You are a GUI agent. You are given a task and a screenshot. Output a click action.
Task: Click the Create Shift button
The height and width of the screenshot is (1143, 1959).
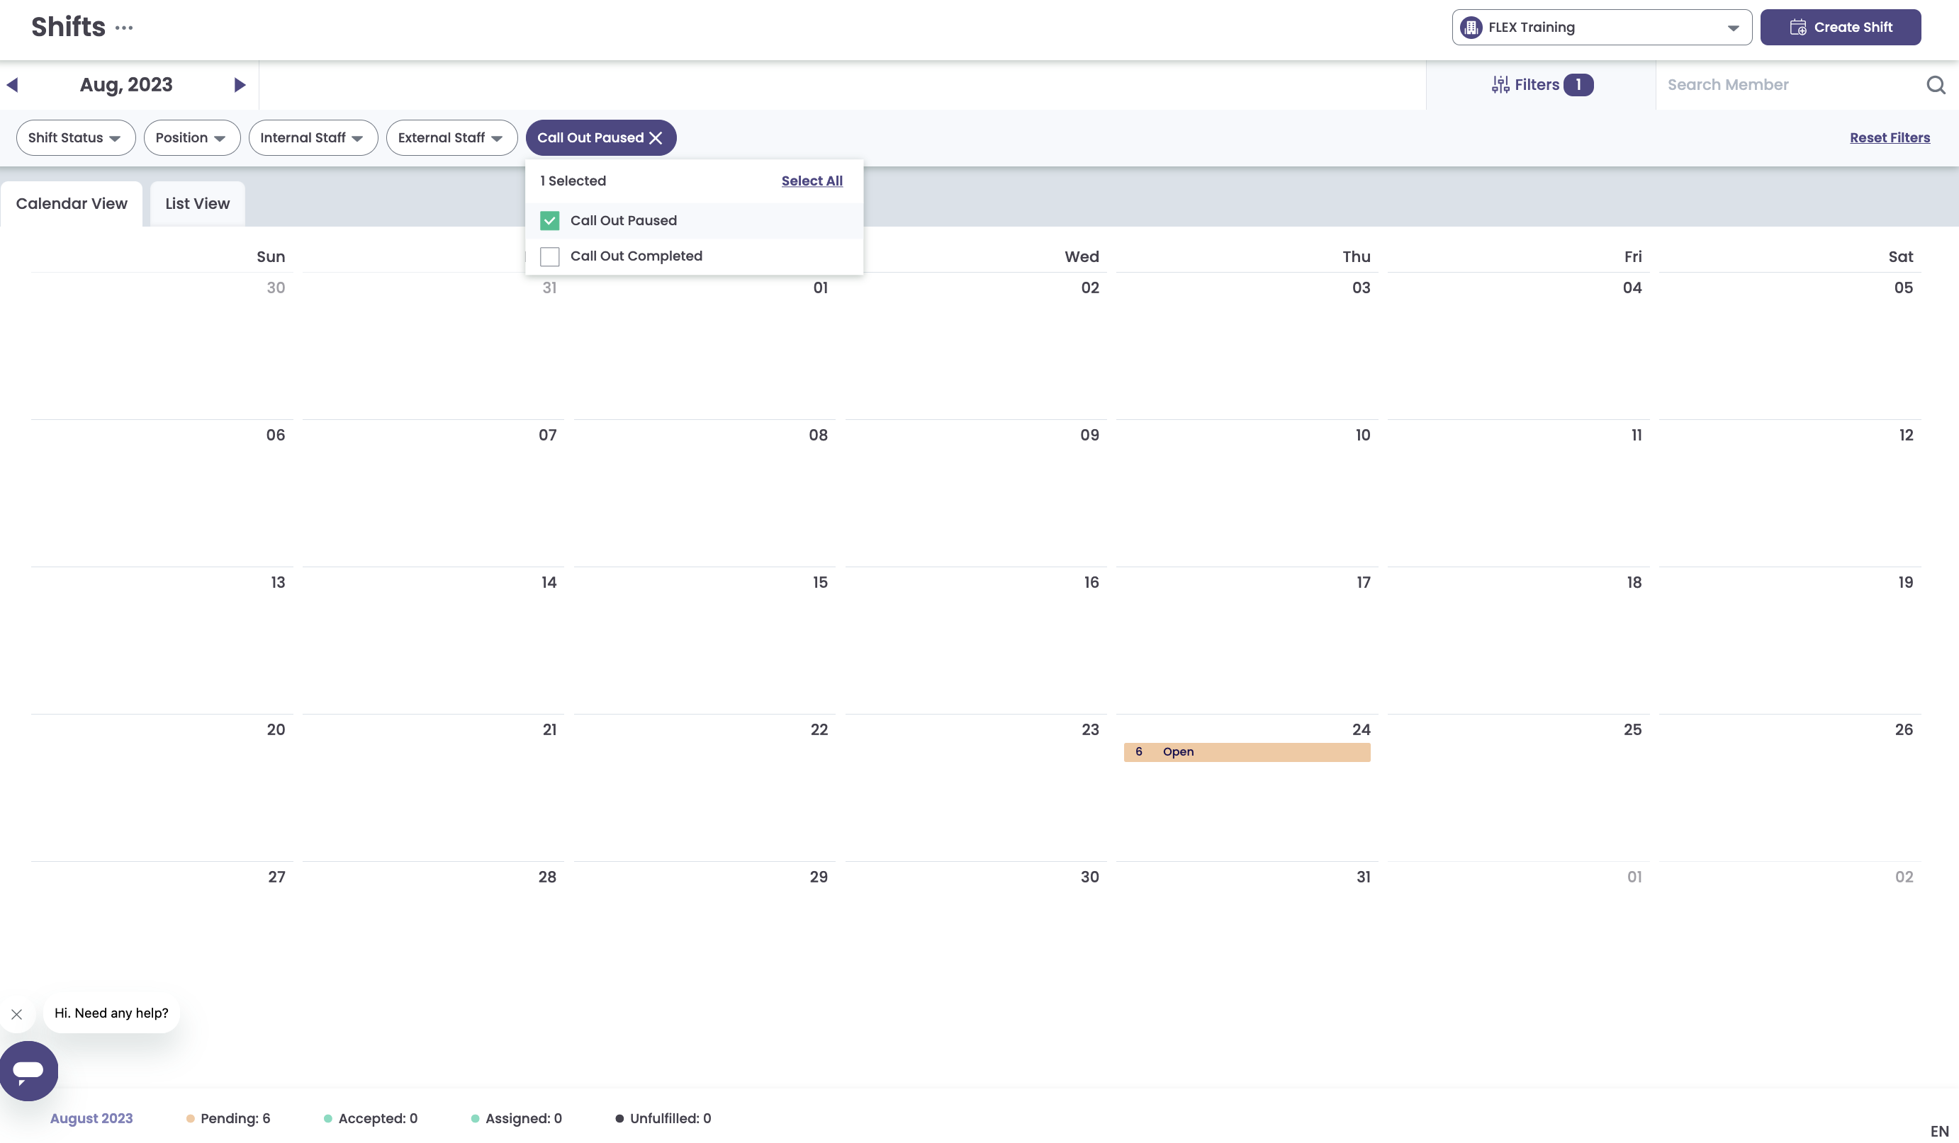tap(1841, 27)
